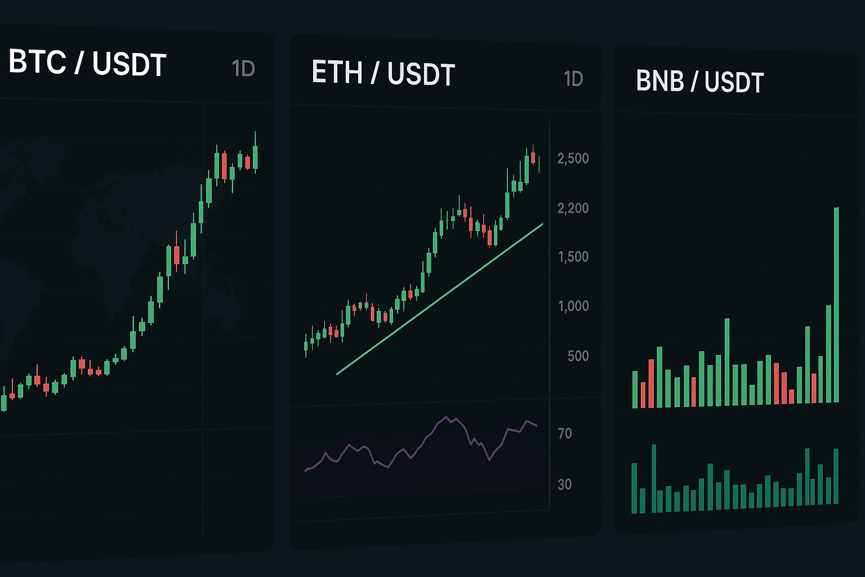Click the 2,500 price axis label
Image resolution: width=865 pixels, height=577 pixels.
pyautogui.click(x=573, y=158)
